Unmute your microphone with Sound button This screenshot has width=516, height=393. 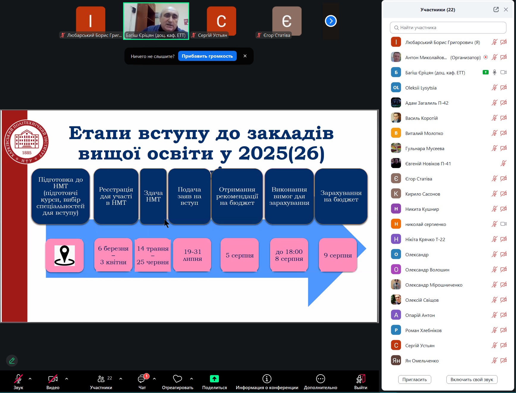18,379
